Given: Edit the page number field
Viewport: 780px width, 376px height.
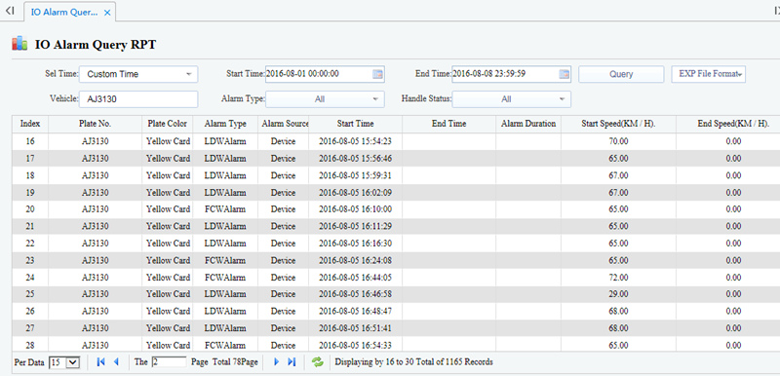Looking at the screenshot, I should point(169,362).
